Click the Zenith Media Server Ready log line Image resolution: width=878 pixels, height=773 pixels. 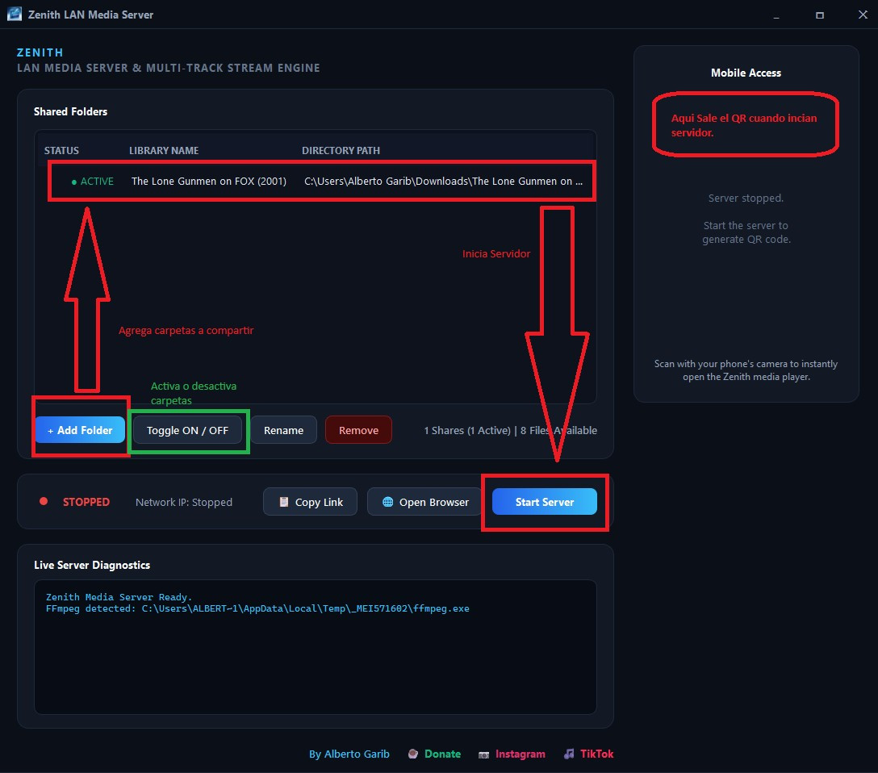coord(119,597)
